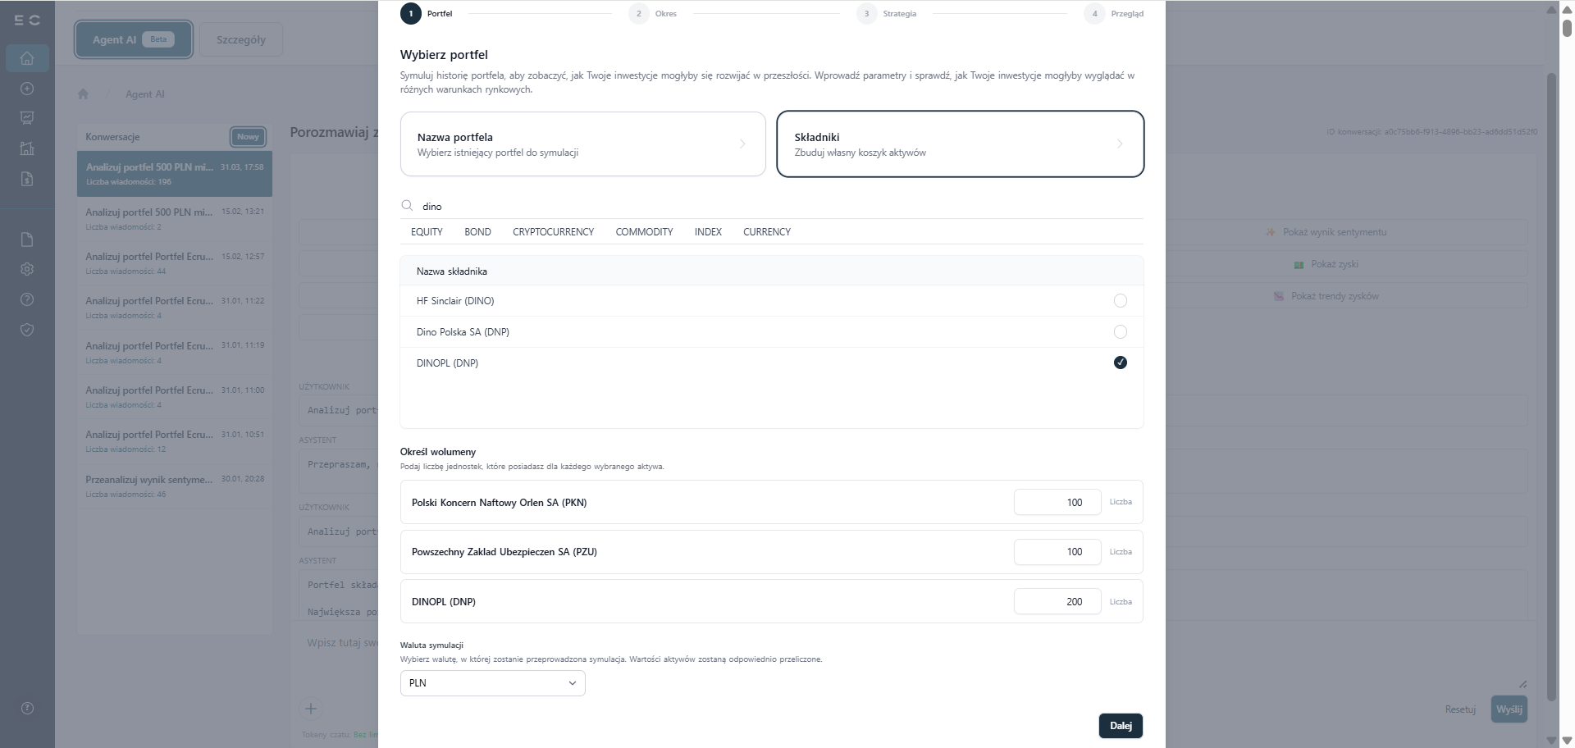Click the home breadcrumb icon beside Agent AI
Viewport: 1575px width, 748px height.
(83, 93)
